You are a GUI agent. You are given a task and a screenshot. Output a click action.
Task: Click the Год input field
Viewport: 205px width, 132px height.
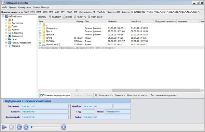88,111
